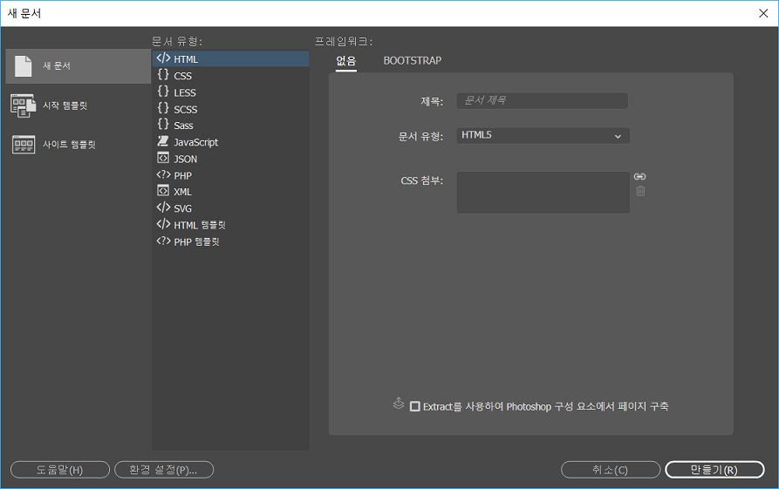Image resolution: width=779 pixels, height=489 pixels.
Task: Select the HTML 템플릿 entry text
Action: [x=200, y=225]
